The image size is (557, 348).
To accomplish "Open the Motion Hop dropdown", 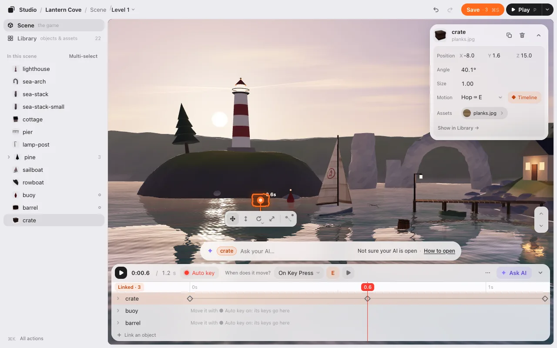I will click(x=482, y=97).
